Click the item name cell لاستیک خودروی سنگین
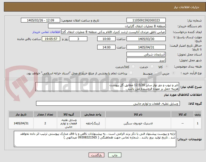Image resolution: width=206 pixels, height=162 pixels. pyautogui.click(x=138, y=123)
